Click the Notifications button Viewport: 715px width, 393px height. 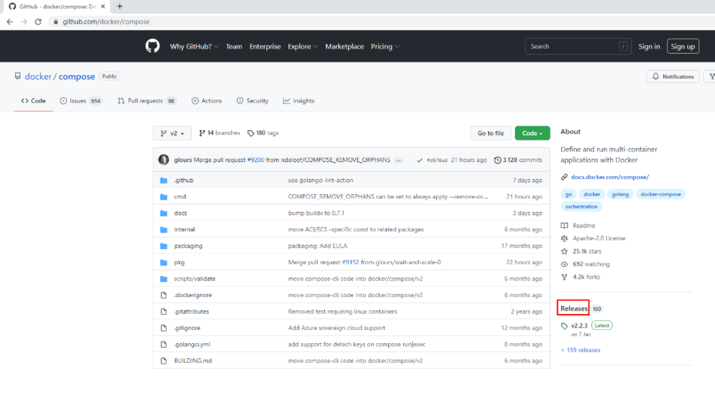point(673,76)
